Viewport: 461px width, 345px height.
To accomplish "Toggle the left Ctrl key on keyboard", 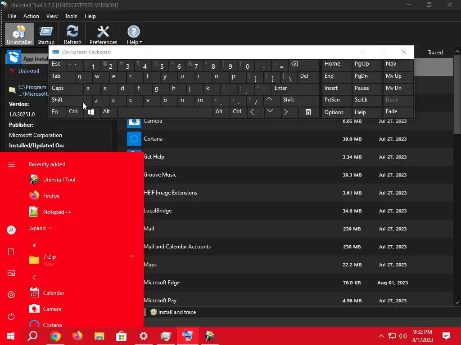I will (x=75, y=112).
